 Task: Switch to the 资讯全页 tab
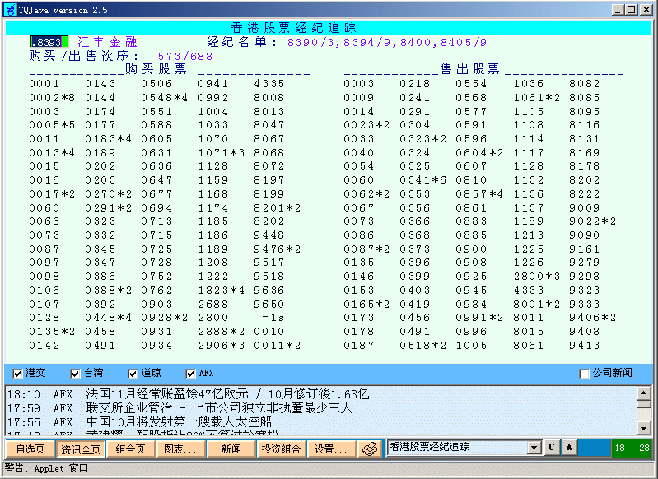click(81, 449)
